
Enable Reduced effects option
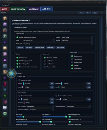(72, 62)
